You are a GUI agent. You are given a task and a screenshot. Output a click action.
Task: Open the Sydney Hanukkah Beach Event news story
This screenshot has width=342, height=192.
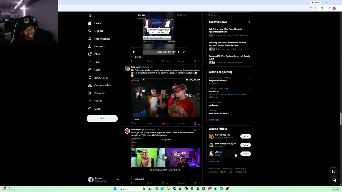[x=230, y=59]
